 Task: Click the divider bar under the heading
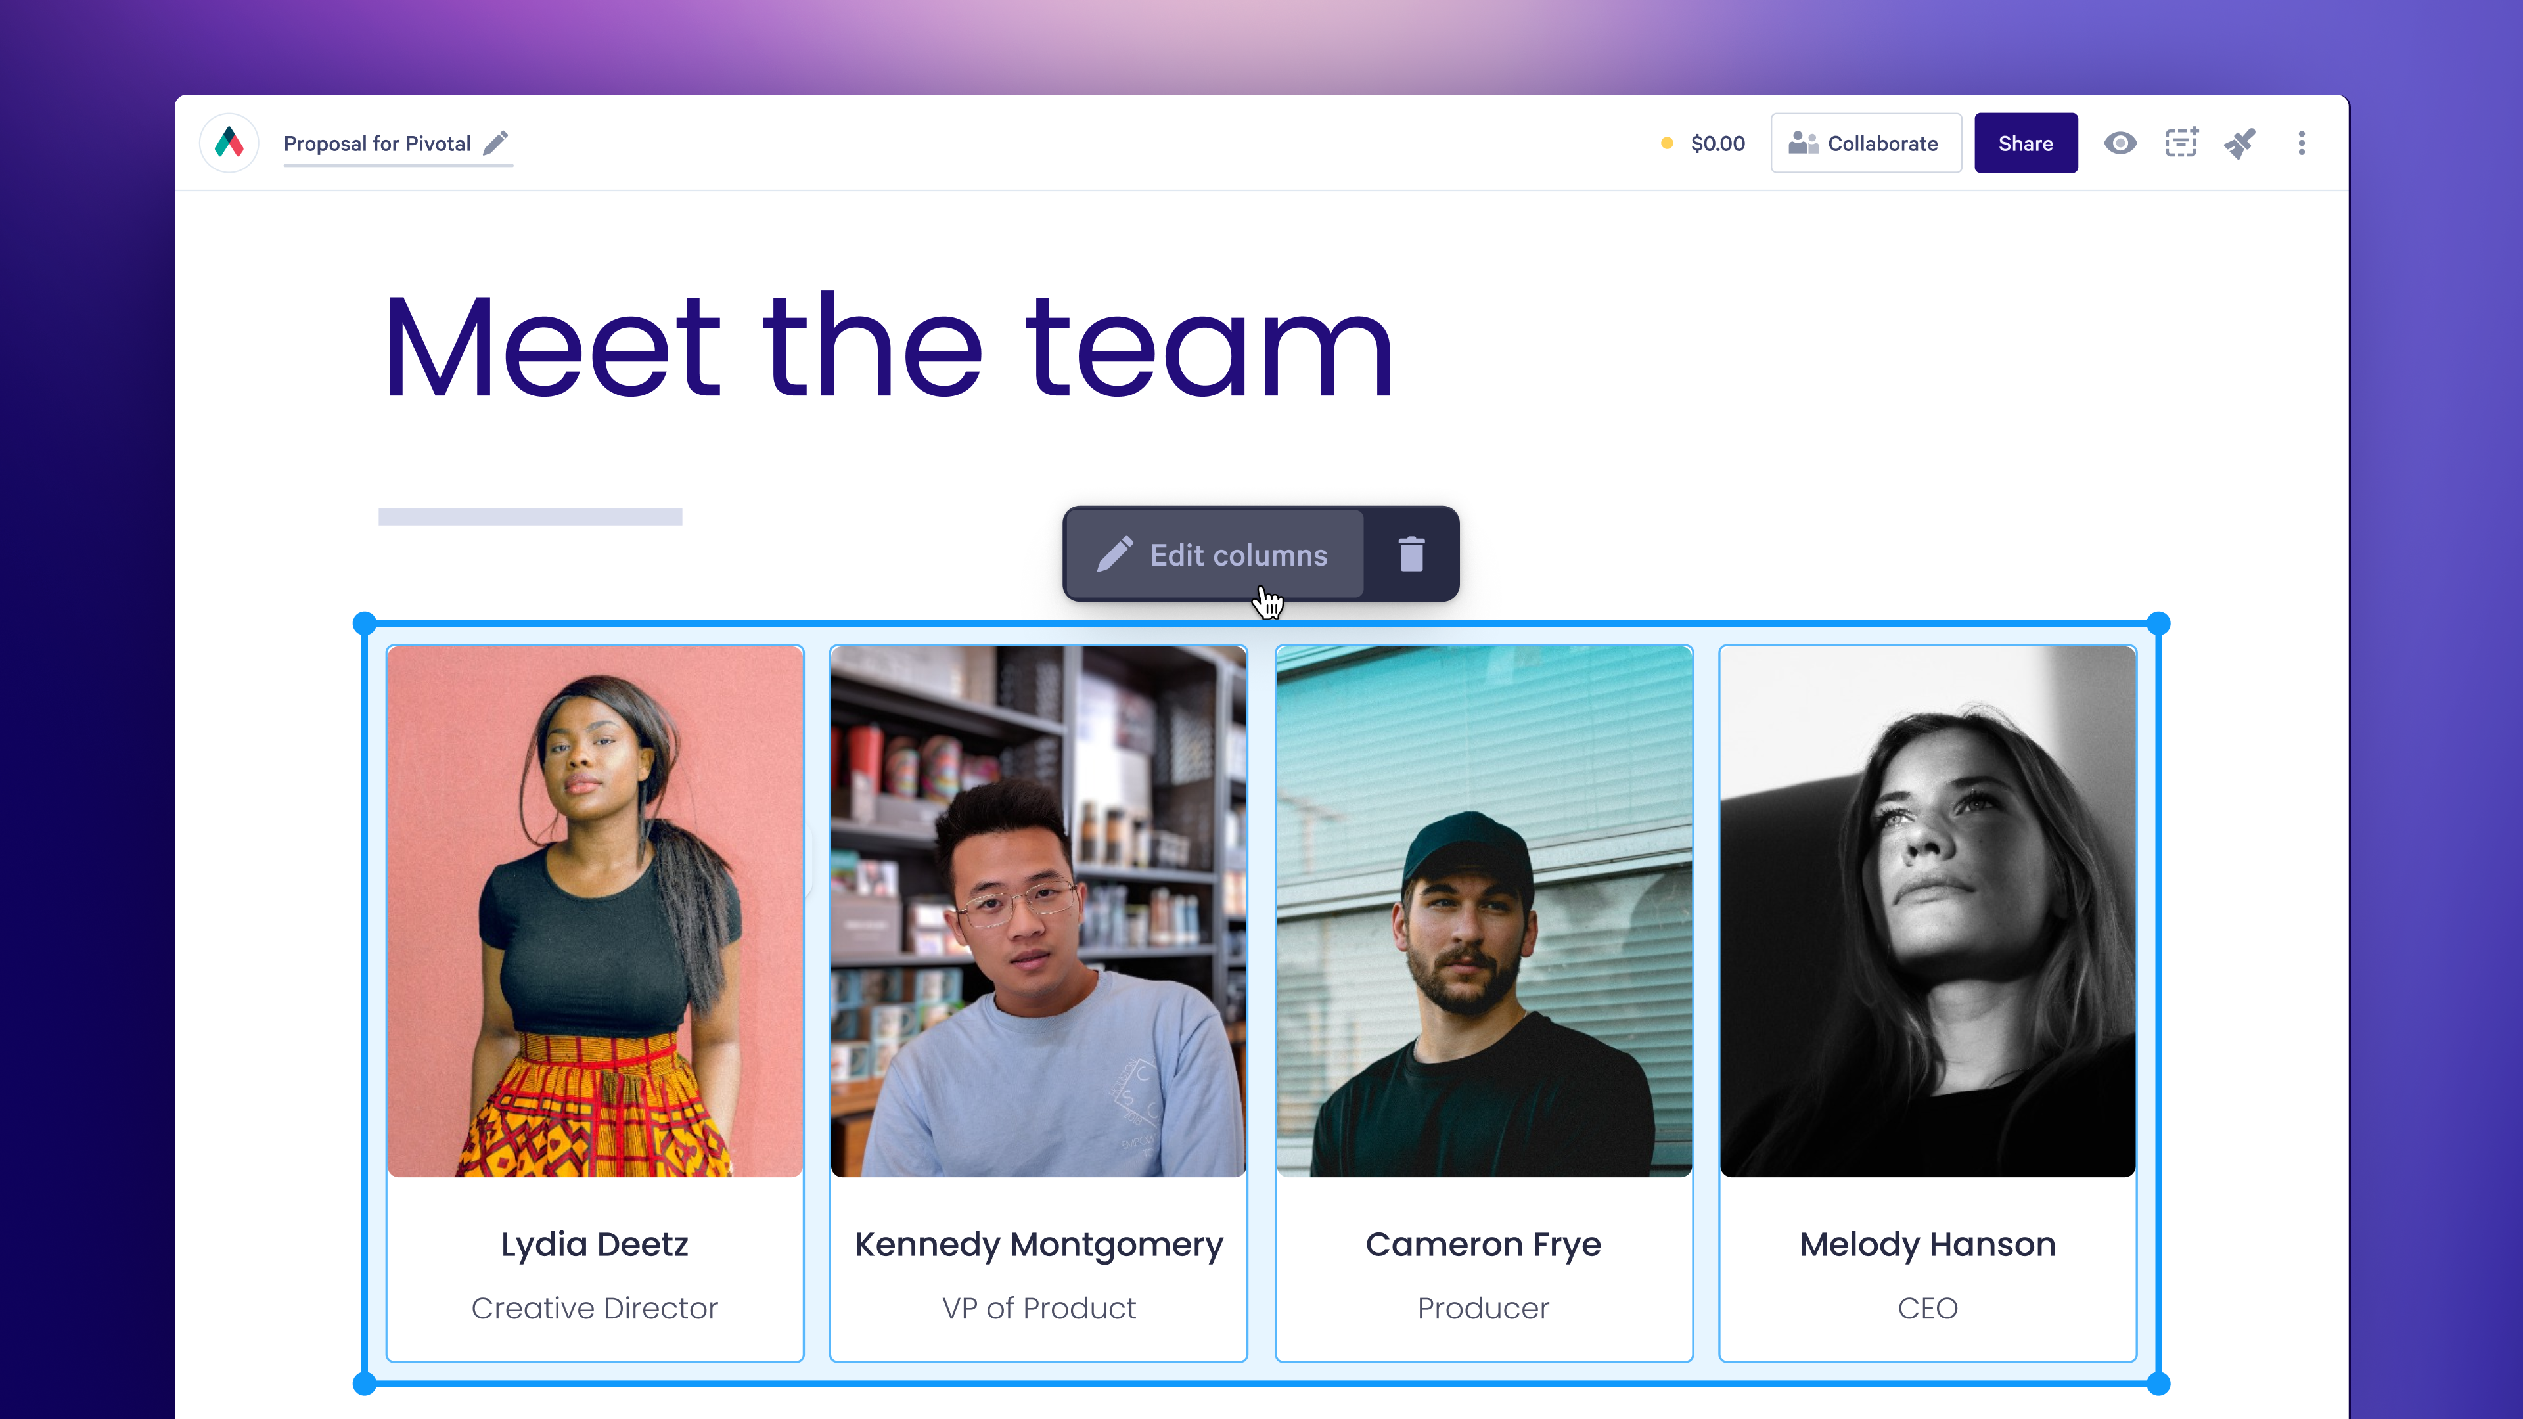click(530, 516)
